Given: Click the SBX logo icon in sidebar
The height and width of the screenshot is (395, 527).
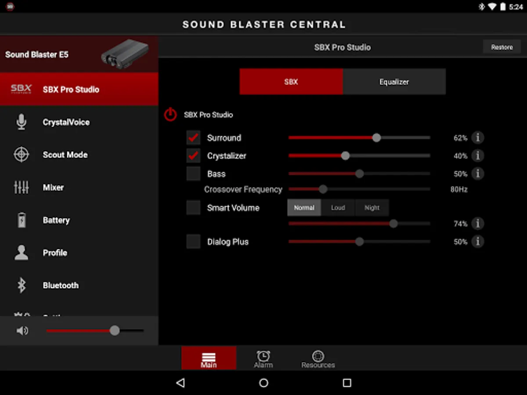Looking at the screenshot, I should coord(21,89).
